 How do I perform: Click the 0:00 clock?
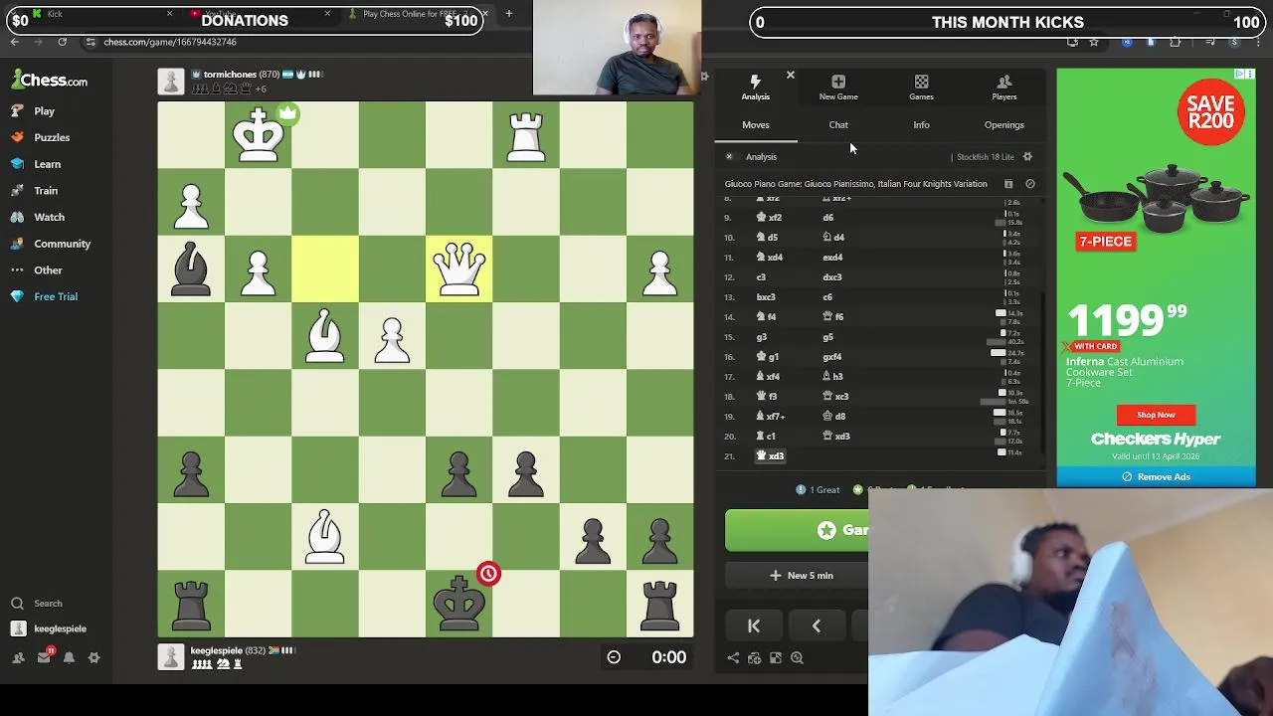pos(668,657)
